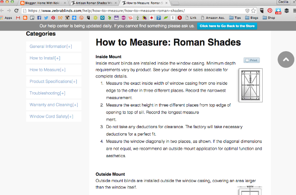This screenshot has height=195, width=296.
Task: Click the blue plus extension icon with badge
Action: pos(278,11)
